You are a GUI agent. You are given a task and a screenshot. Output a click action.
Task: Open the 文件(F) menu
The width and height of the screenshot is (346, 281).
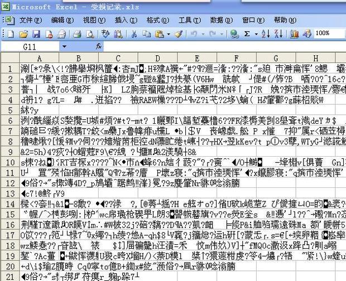31,20
